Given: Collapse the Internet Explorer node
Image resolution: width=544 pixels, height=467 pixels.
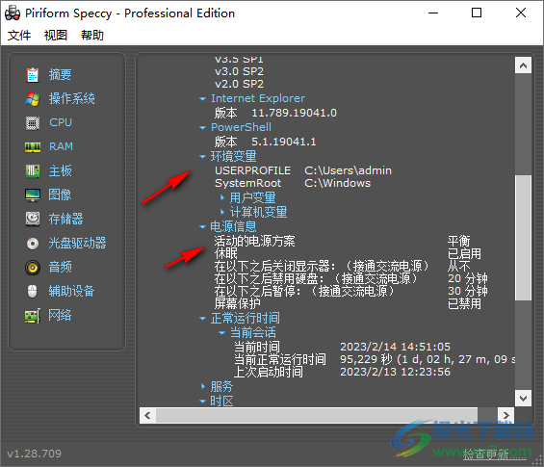Looking at the screenshot, I should click(x=202, y=99).
